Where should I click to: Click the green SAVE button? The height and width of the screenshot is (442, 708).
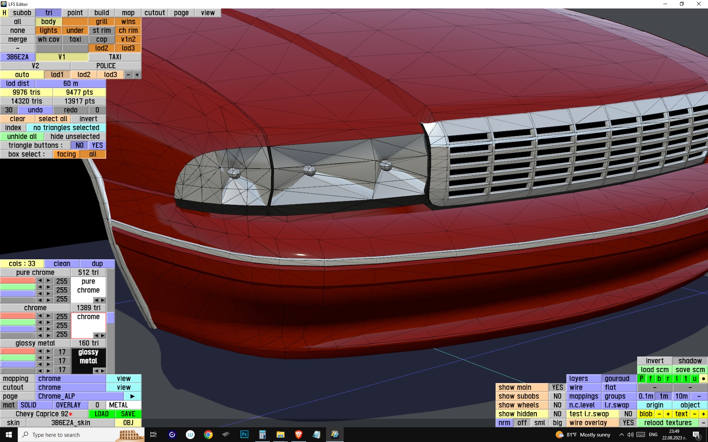(128, 414)
